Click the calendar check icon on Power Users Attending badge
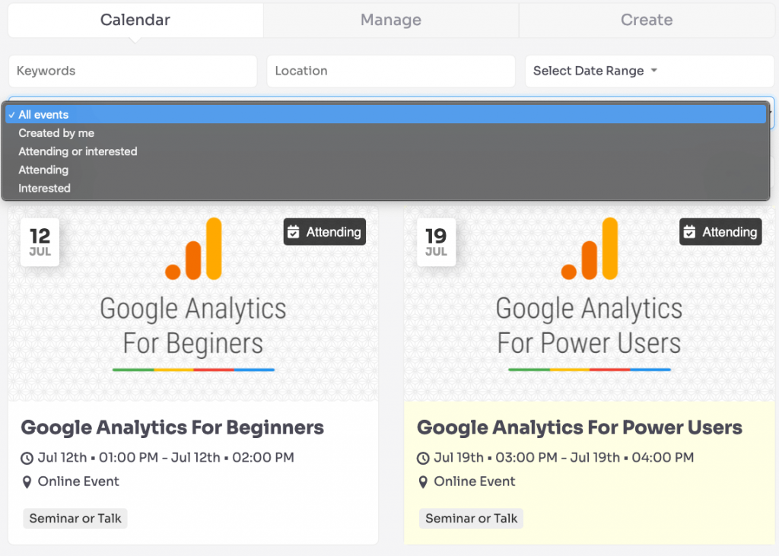 [x=689, y=232]
